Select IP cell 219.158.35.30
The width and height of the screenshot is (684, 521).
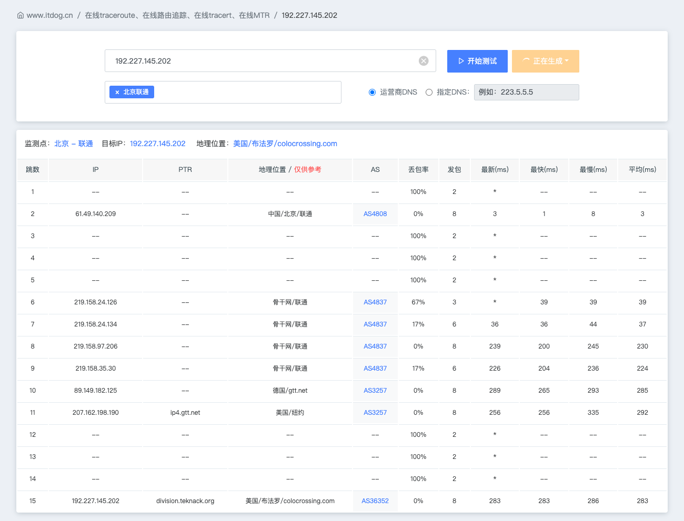96,369
